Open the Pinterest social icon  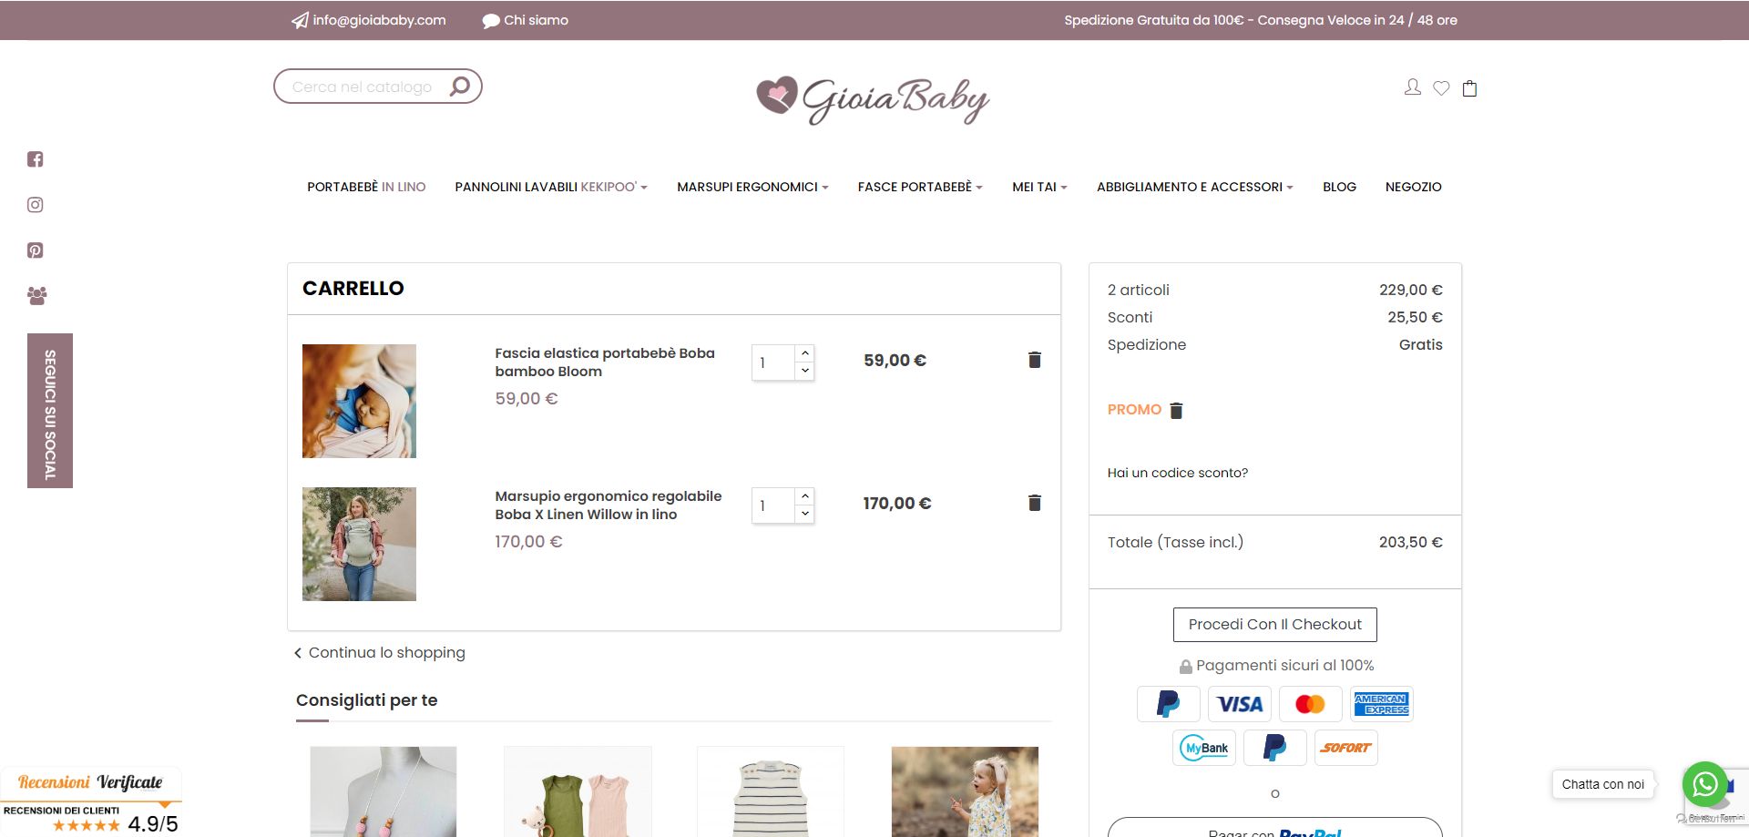tap(36, 250)
